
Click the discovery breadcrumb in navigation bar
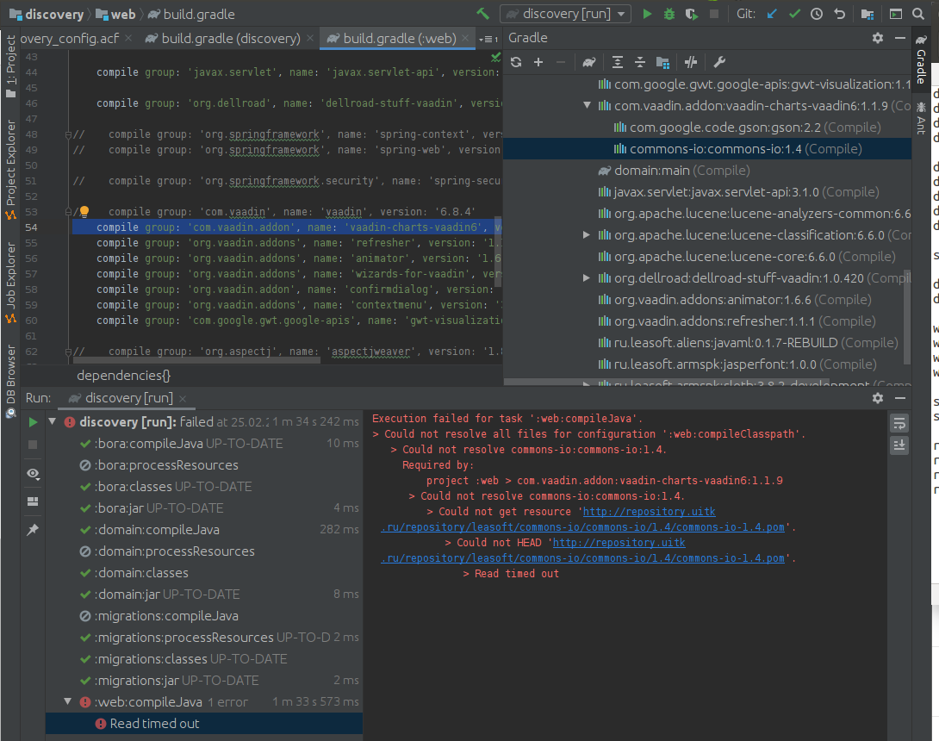coord(47,14)
